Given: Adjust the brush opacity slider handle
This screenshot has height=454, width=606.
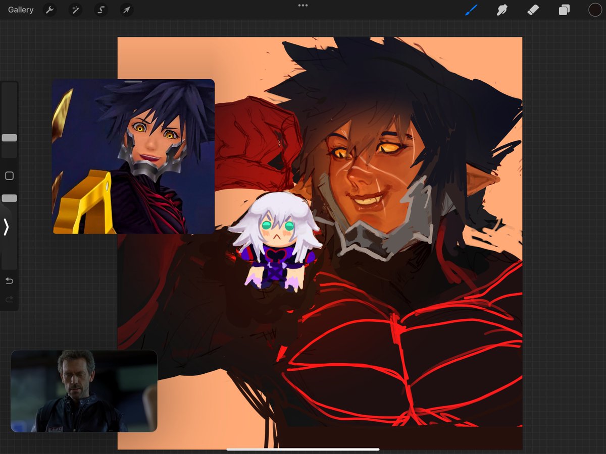Looking at the screenshot, I should (x=9, y=198).
